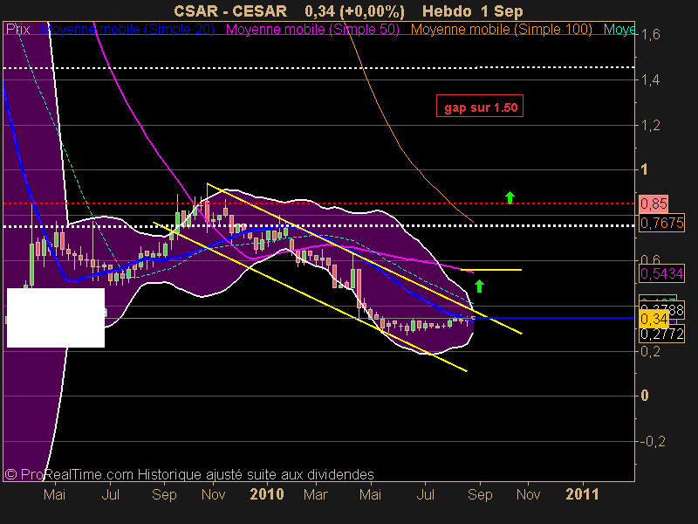Click the green arrow above red 0,85 line

(x=510, y=197)
